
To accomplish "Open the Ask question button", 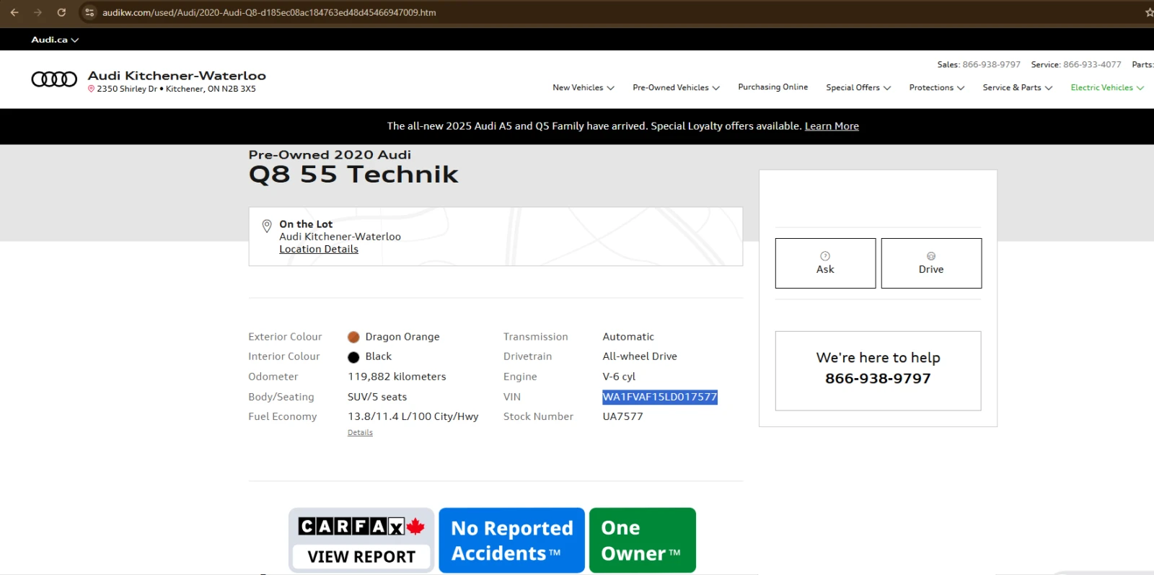I will tap(825, 263).
